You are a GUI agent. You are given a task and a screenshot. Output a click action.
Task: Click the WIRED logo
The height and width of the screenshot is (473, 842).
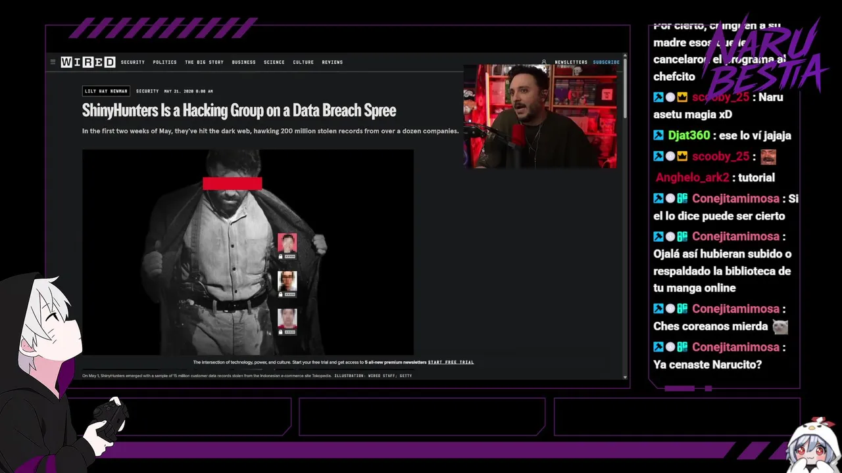88,62
